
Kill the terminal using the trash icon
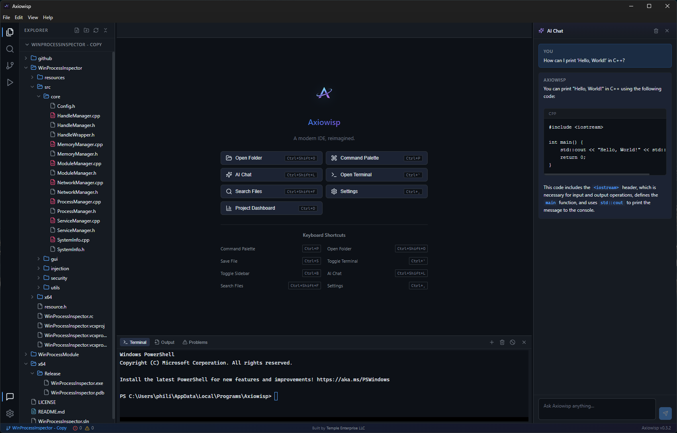coord(502,342)
